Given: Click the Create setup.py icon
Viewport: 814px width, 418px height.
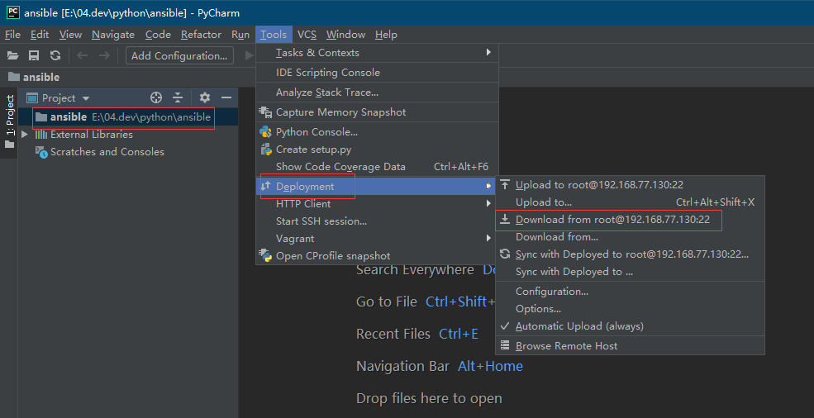Looking at the screenshot, I should tap(266, 150).
